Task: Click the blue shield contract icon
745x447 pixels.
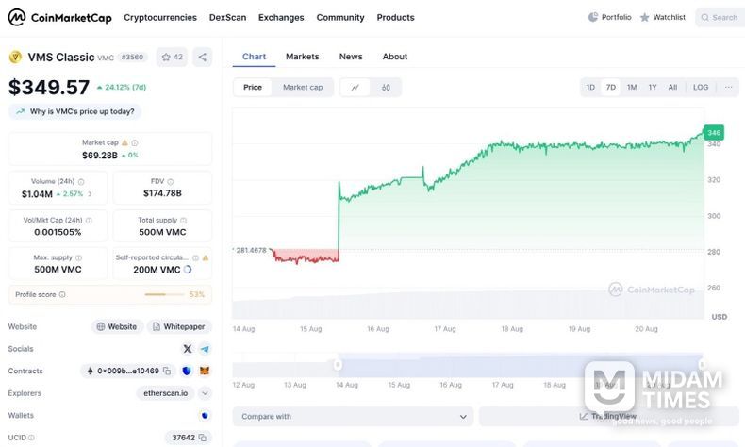Action: point(187,371)
